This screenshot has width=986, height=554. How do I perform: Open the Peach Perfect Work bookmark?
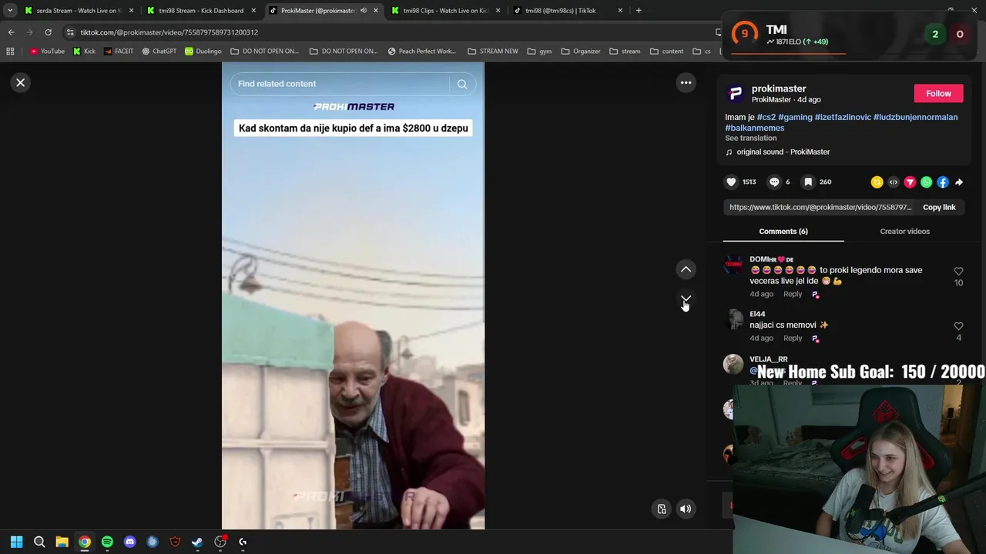[421, 52]
